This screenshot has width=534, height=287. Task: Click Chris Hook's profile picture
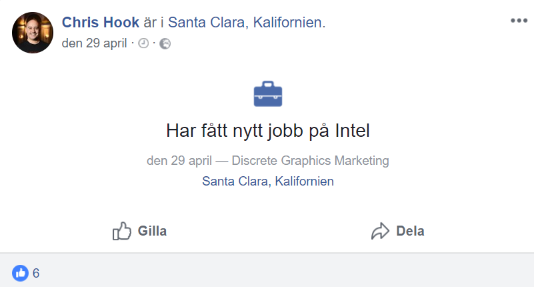point(33,33)
